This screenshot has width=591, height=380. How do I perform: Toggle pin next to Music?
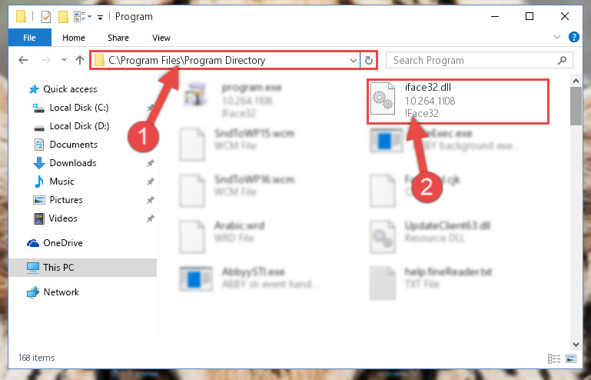[x=151, y=182]
